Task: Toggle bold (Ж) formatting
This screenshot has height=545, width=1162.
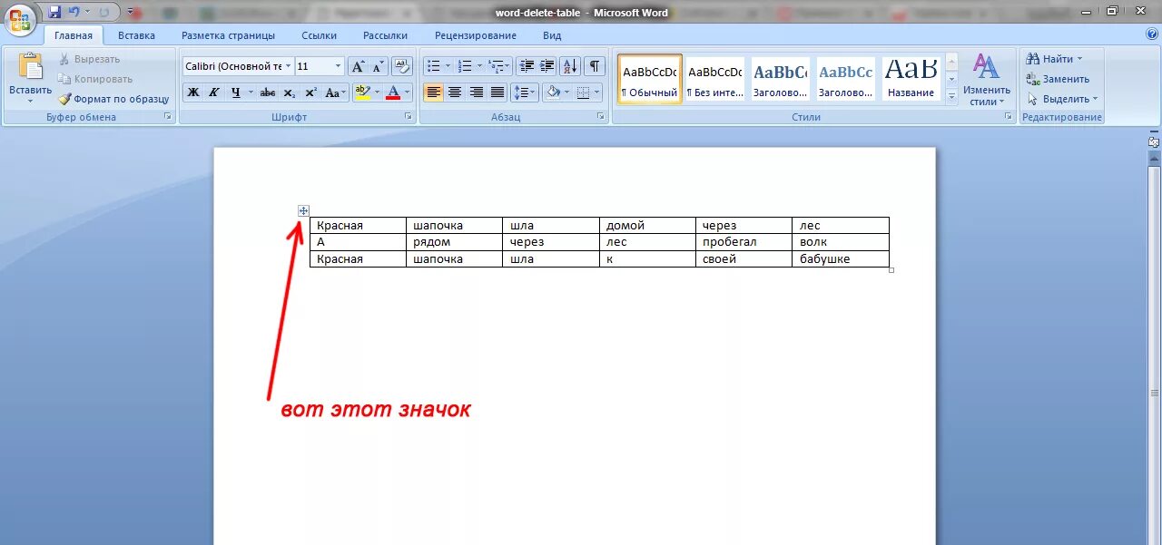Action: (192, 92)
